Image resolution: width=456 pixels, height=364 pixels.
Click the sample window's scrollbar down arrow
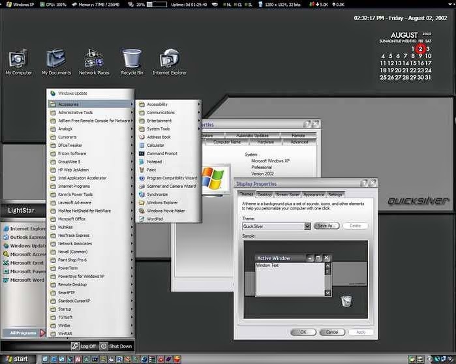click(327, 293)
